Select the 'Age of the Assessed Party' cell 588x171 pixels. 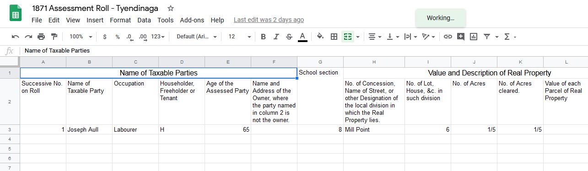228,102
